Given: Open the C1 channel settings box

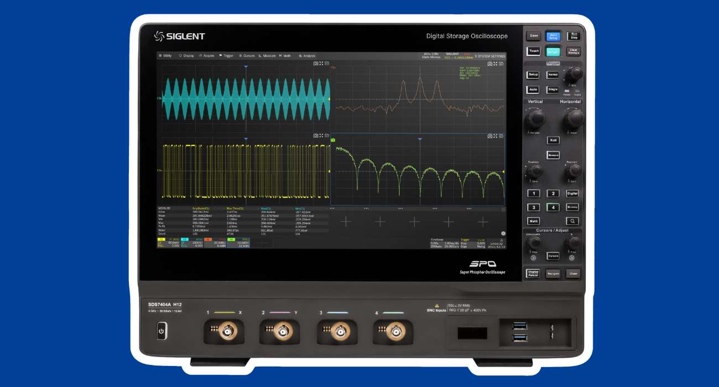Looking at the screenshot, I should 169,243.
